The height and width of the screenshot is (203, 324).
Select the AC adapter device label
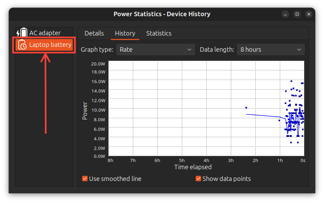coord(45,33)
